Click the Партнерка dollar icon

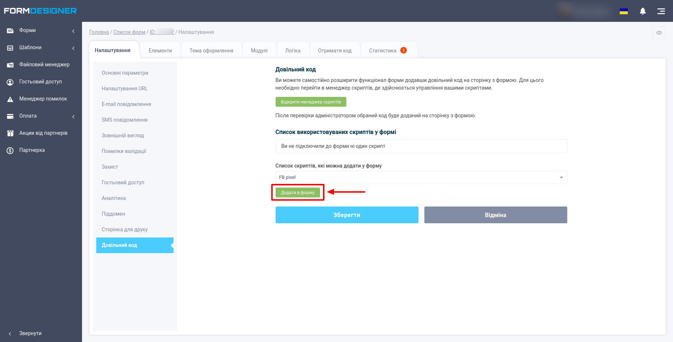click(x=10, y=150)
